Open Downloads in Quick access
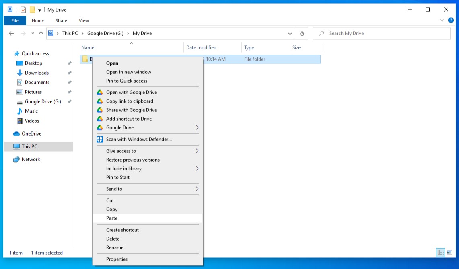The image size is (459, 269). [37, 73]
